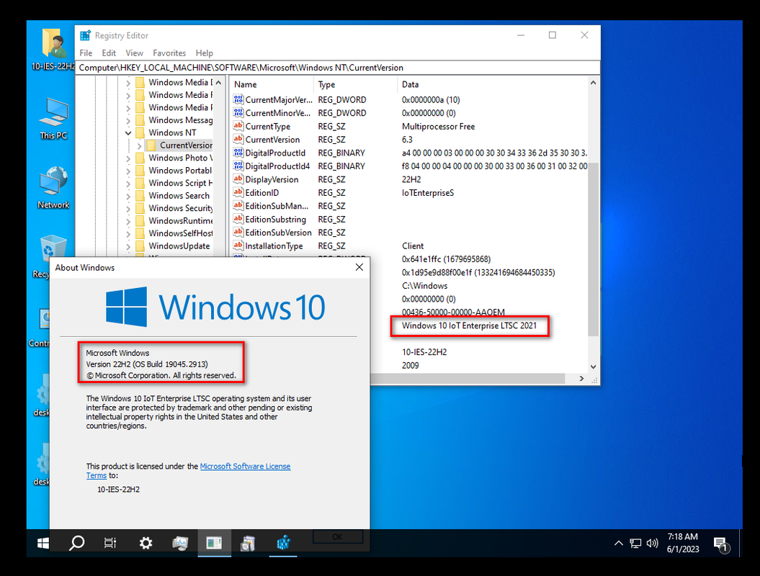
Task: Expand the Windows Security node chevron
Action: 128,208
